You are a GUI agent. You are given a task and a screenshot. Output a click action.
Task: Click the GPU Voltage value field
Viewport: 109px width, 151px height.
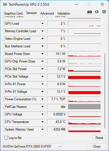57,114
